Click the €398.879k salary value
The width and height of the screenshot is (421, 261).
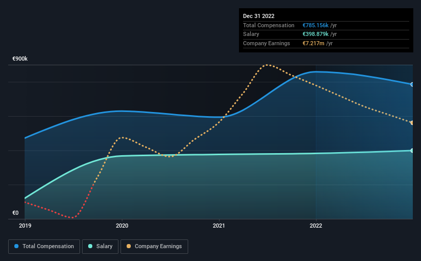[x=315, y=34]
